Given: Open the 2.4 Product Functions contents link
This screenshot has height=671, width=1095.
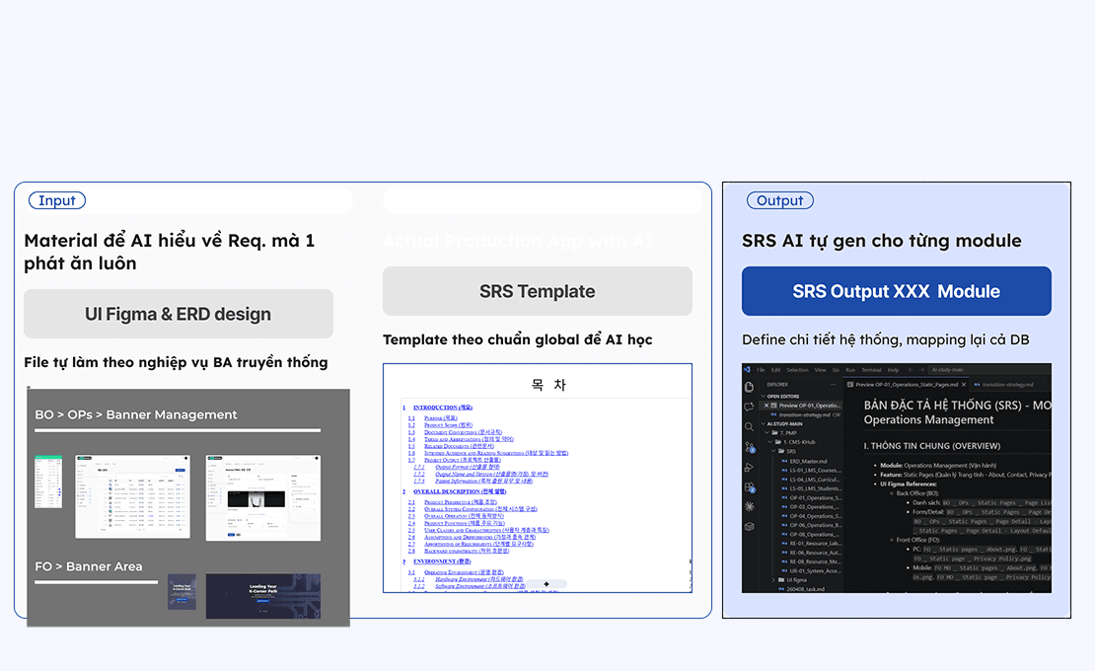Looking at the screenshot, I should [464, 522].
